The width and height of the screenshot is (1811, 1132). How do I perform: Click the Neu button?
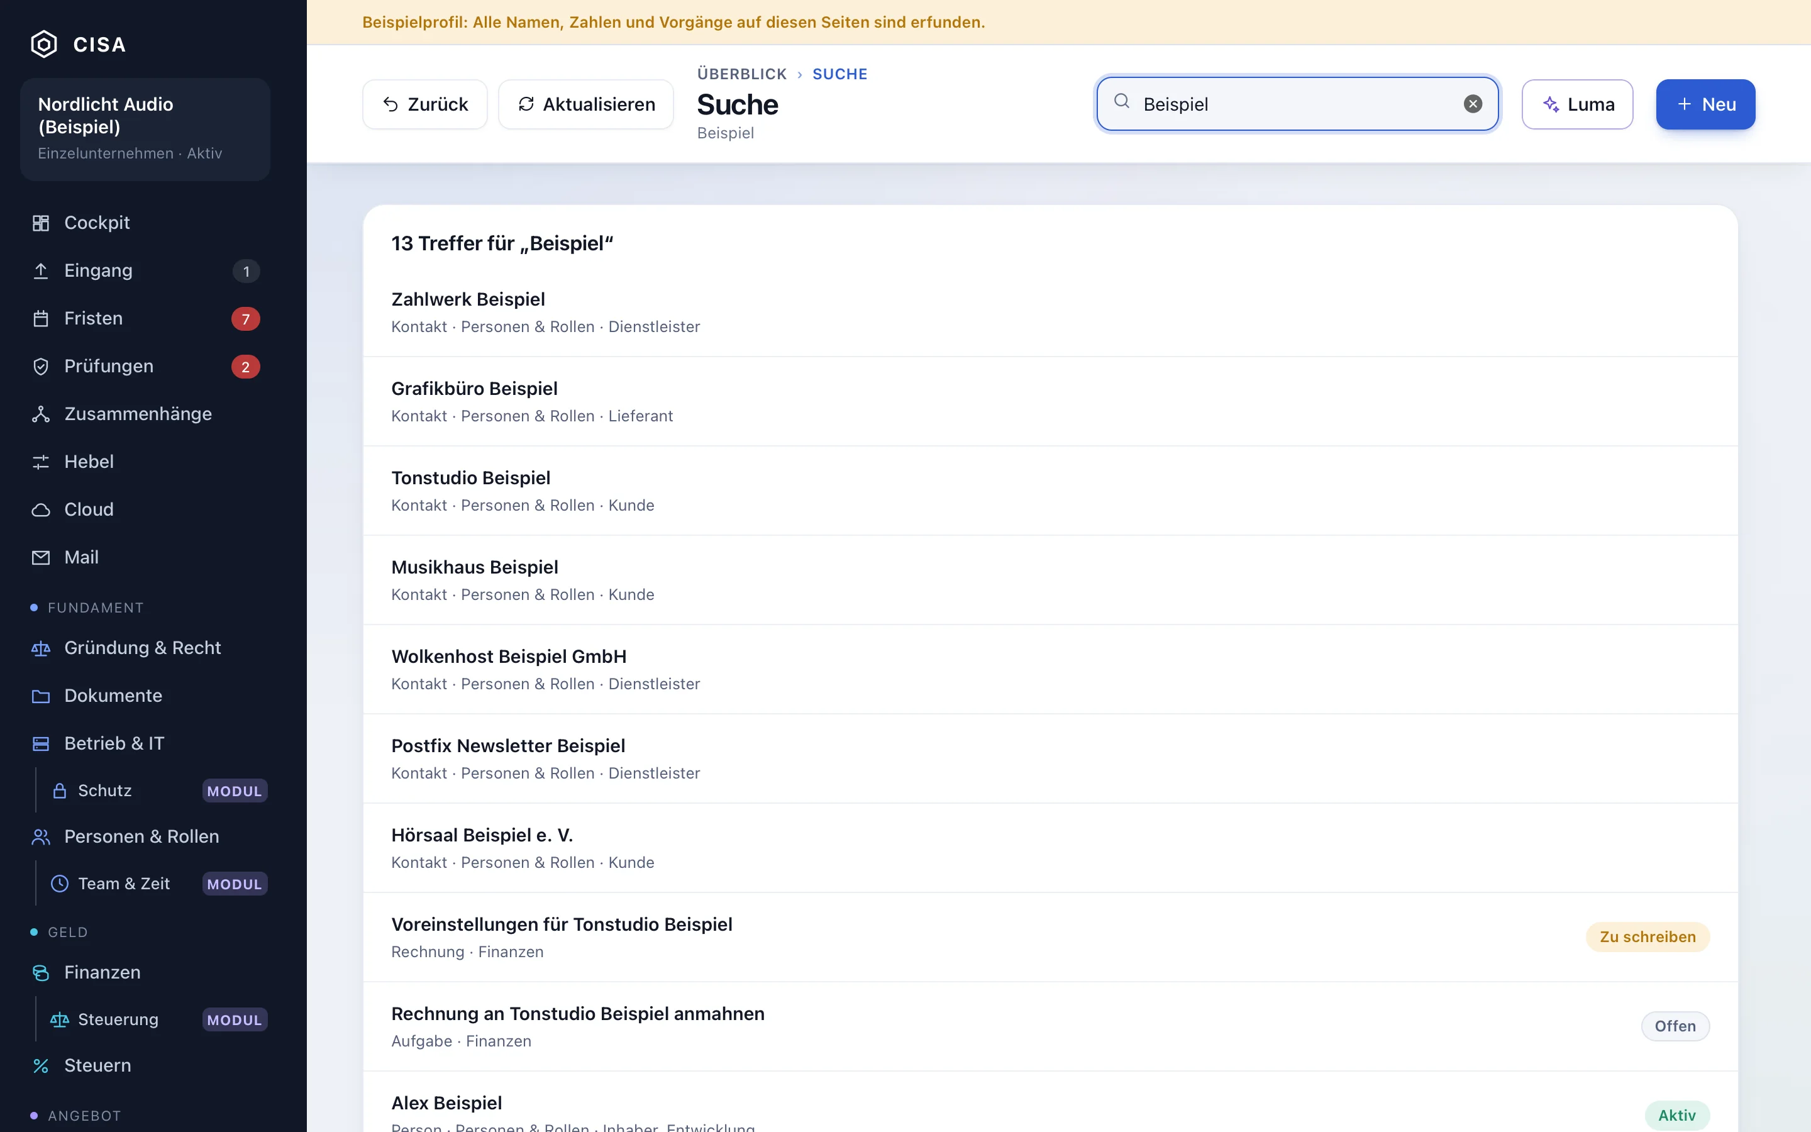(1705, 104)
